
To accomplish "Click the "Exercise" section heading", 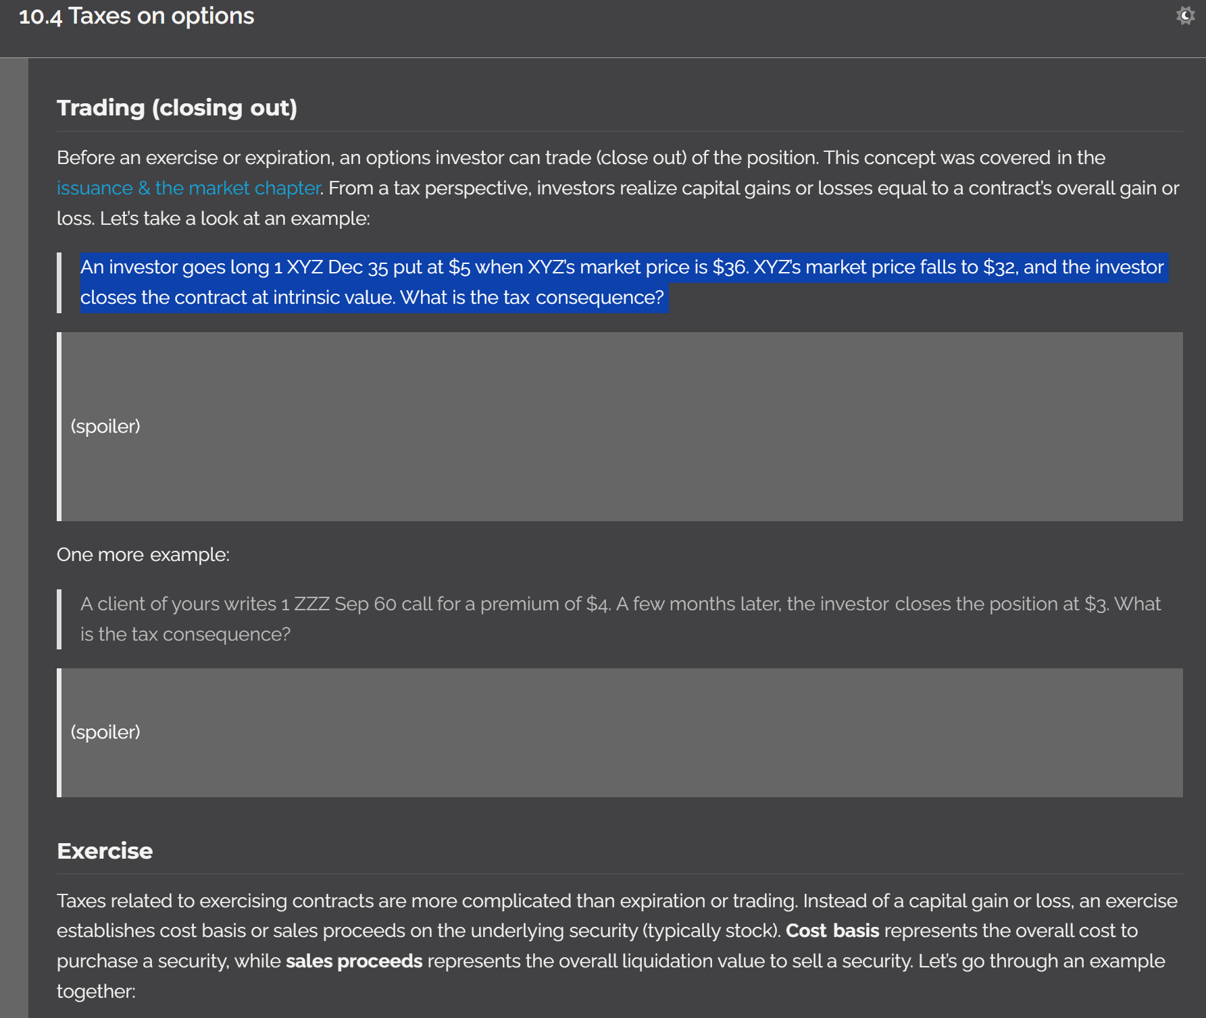I will (105, 851).
